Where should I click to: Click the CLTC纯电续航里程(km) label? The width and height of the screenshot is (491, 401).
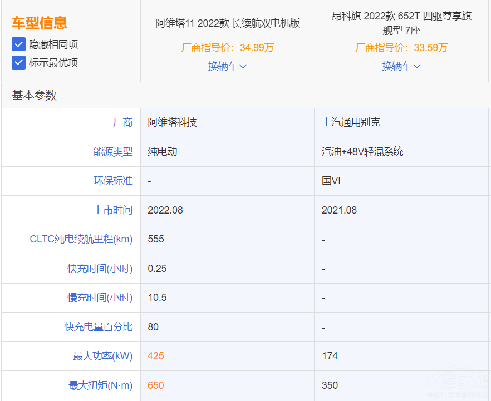81,239
